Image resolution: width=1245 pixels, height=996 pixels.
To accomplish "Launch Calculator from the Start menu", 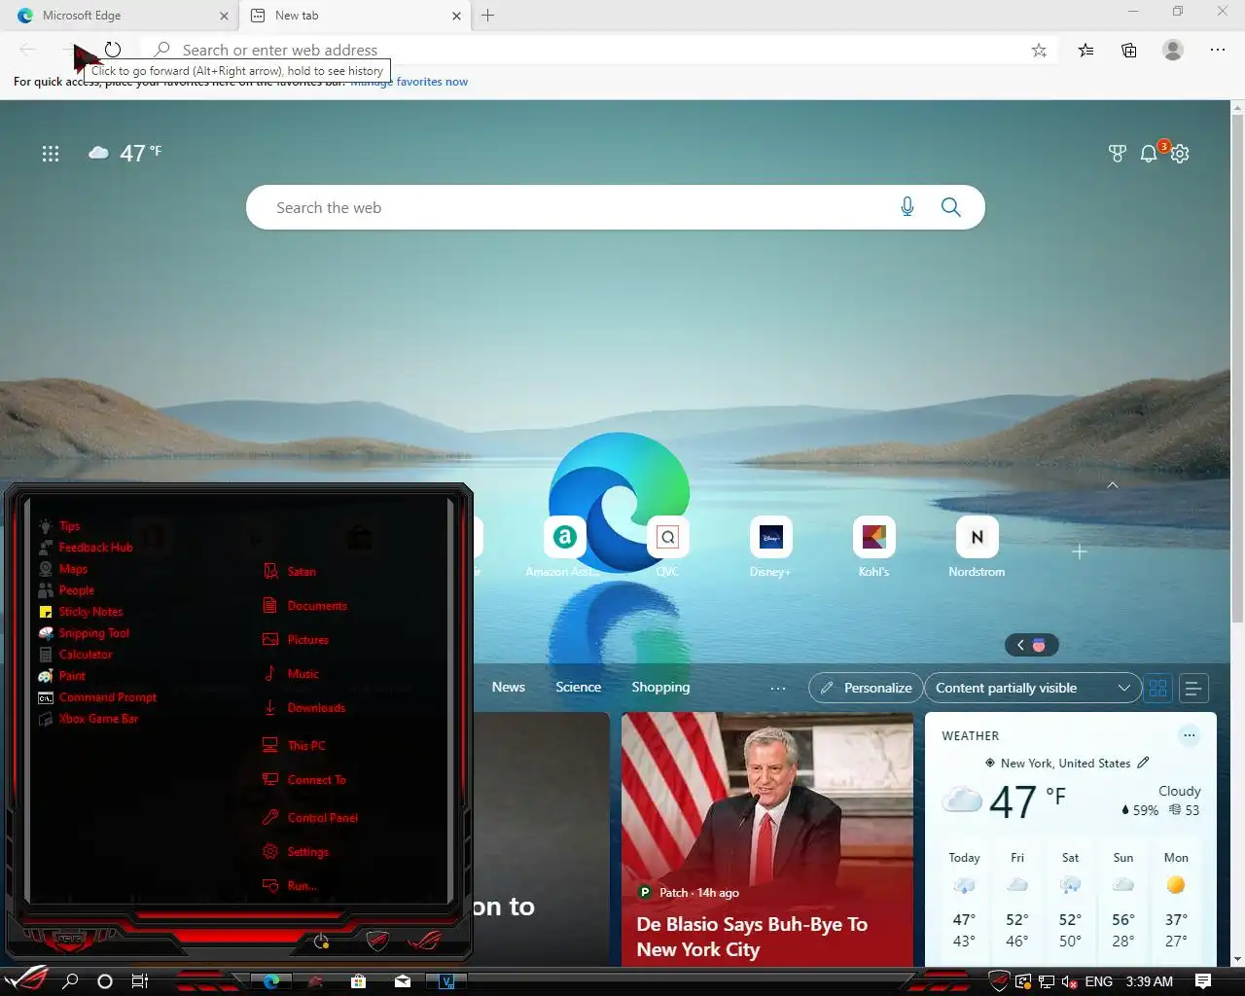I will tap(75, 655).
